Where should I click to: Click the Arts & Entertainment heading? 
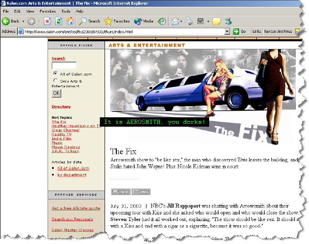[x=147, y=46]
